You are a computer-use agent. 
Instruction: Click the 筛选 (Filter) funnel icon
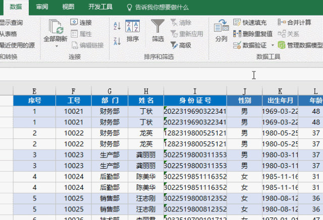(x=158, y=26)
